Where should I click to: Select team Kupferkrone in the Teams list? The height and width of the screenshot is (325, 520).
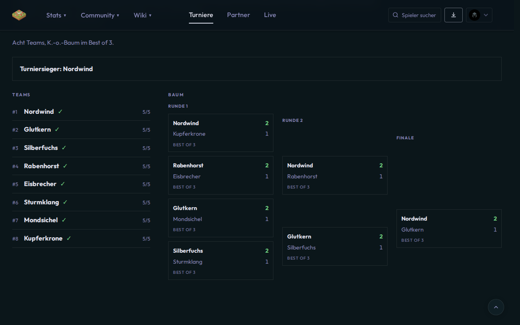[x=81, y=238]
